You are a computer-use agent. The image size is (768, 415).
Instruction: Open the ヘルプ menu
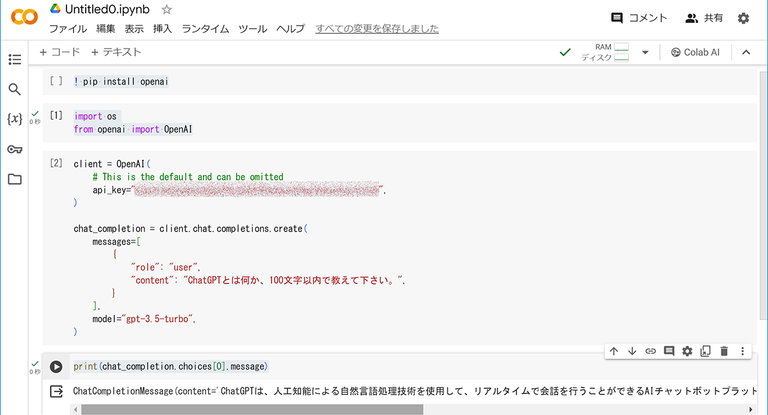pos(291,29)
